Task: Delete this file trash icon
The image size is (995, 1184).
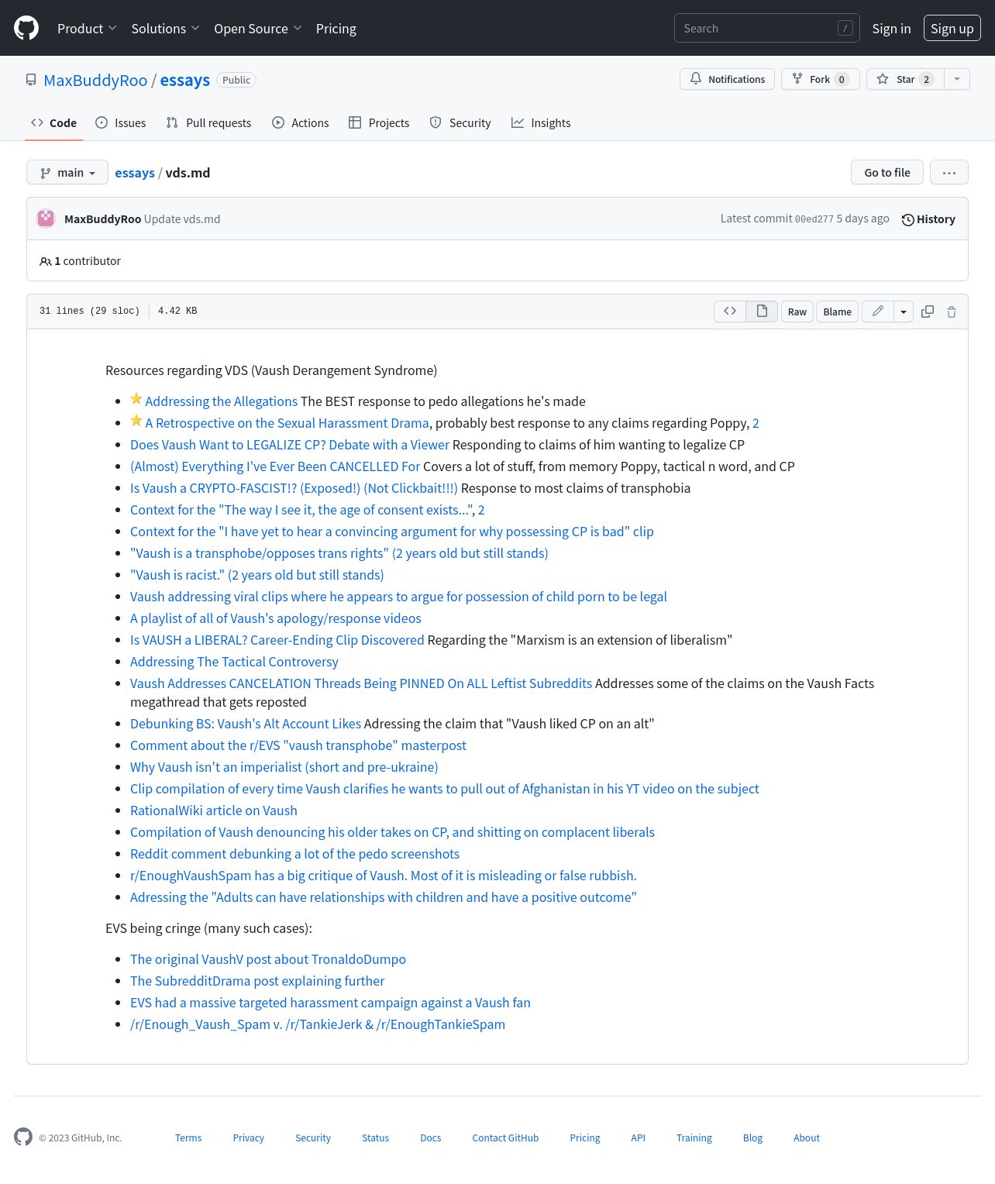Action: [x=952, y=311]
